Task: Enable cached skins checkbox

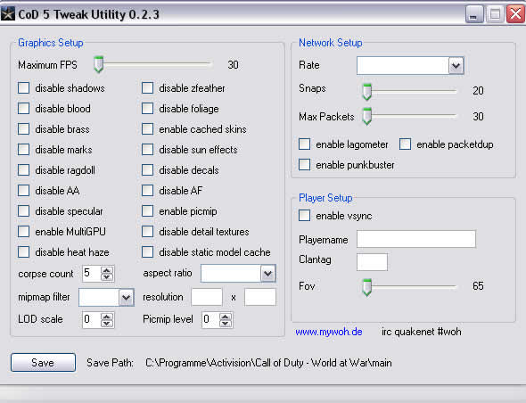Action: click(x=148, y=129)
